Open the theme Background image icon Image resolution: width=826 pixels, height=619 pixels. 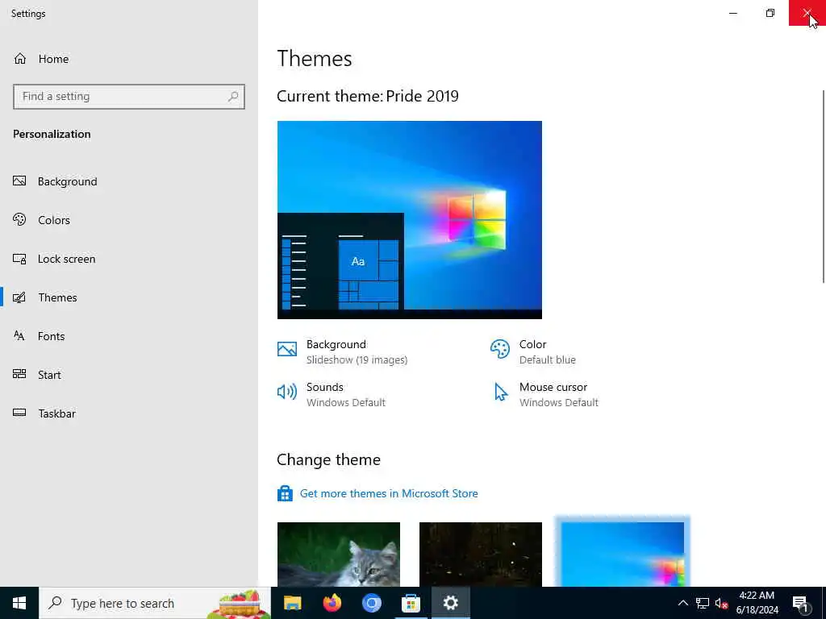[x=287, y=348]
